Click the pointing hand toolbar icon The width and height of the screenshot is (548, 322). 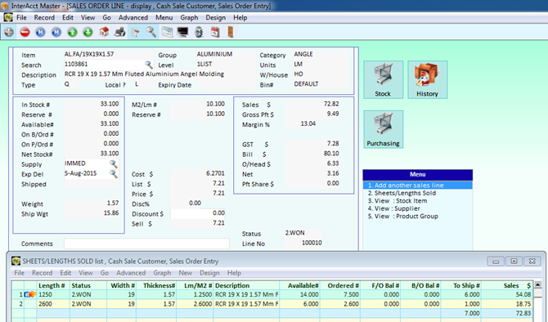coord(136,32)
